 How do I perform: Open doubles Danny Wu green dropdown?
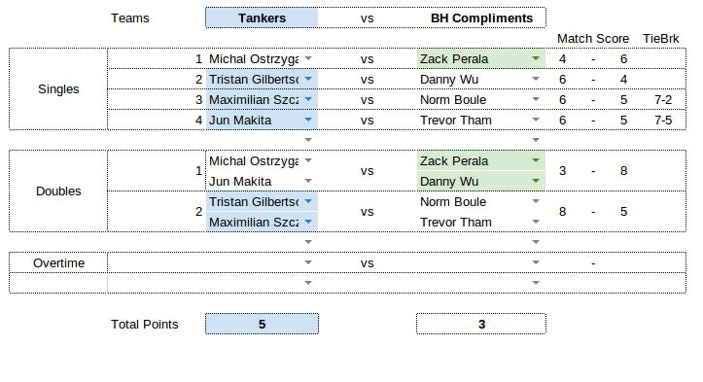(x=536, y=181)
